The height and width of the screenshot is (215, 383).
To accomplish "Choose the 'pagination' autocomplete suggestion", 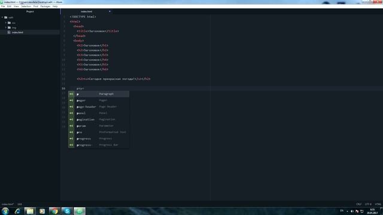I will pos(99,119).
